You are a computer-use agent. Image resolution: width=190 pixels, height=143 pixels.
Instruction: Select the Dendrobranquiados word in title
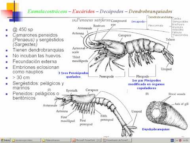tap(150, 12)
